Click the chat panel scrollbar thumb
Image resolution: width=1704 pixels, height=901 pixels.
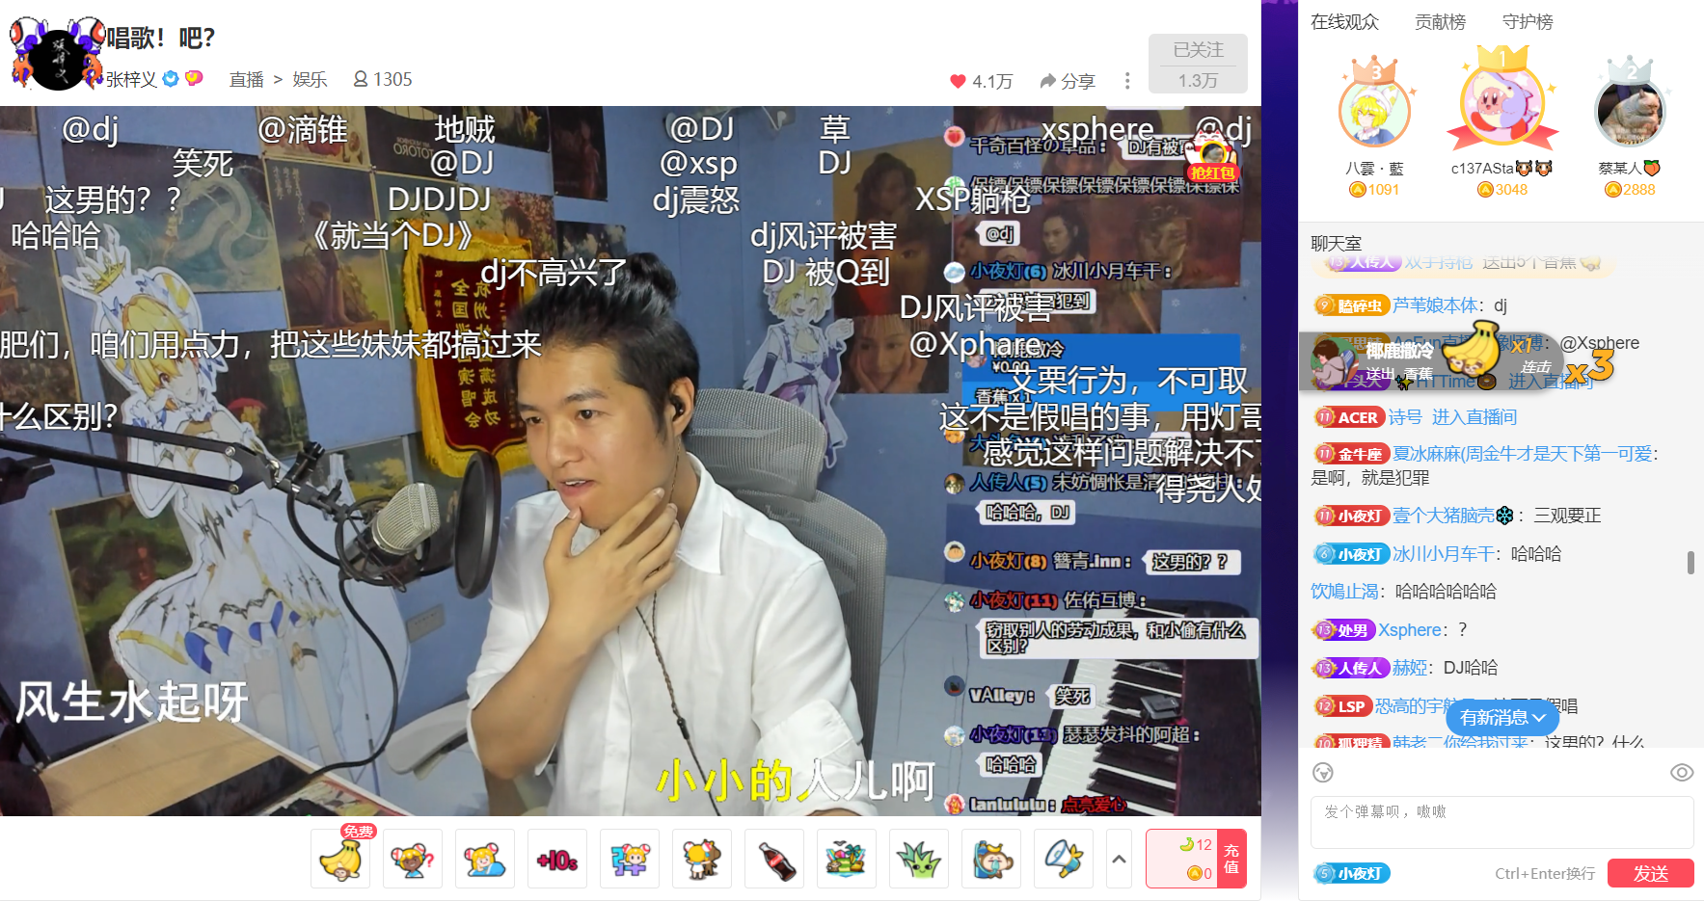(1690, 563)
